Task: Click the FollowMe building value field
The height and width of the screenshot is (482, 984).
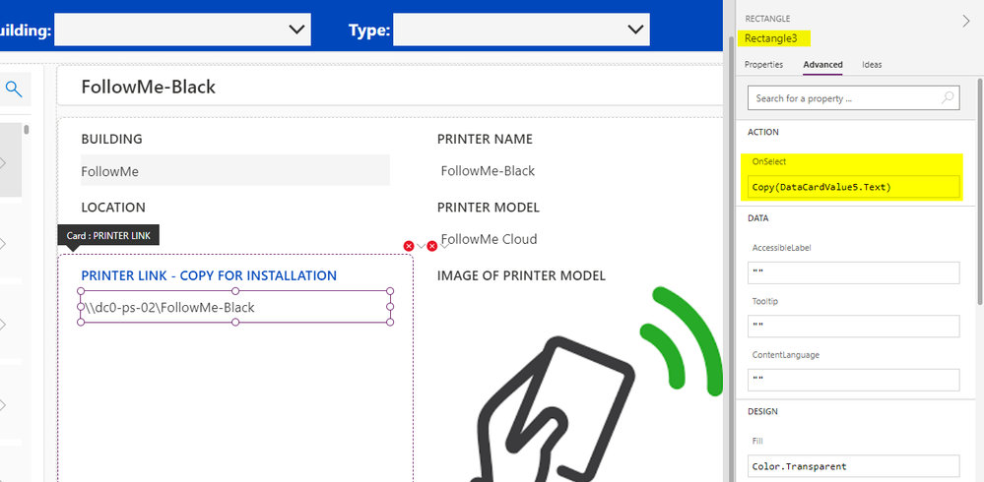Action: point(235,170)
